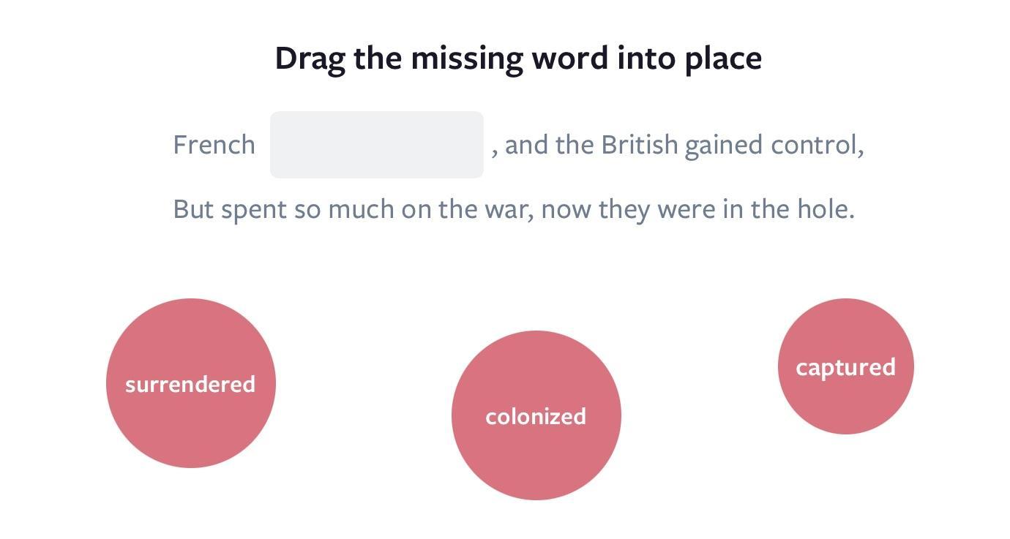This screenshot has height=539, width=1010.
Task: Select the 'surrendered' word bubble
Action: (191, 383)
